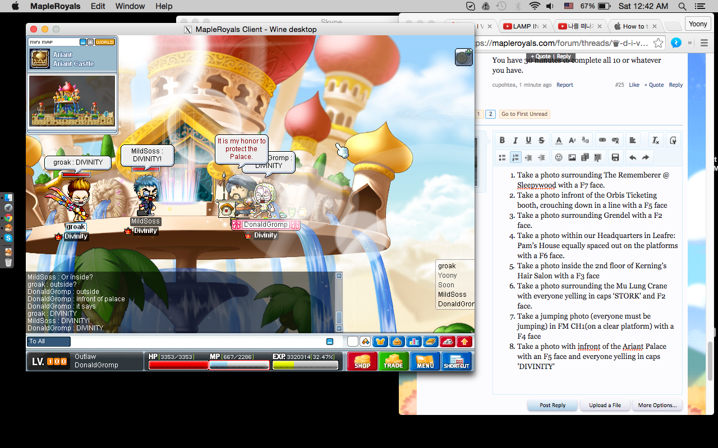Click Report under cupohtea's post

(565, 85)
